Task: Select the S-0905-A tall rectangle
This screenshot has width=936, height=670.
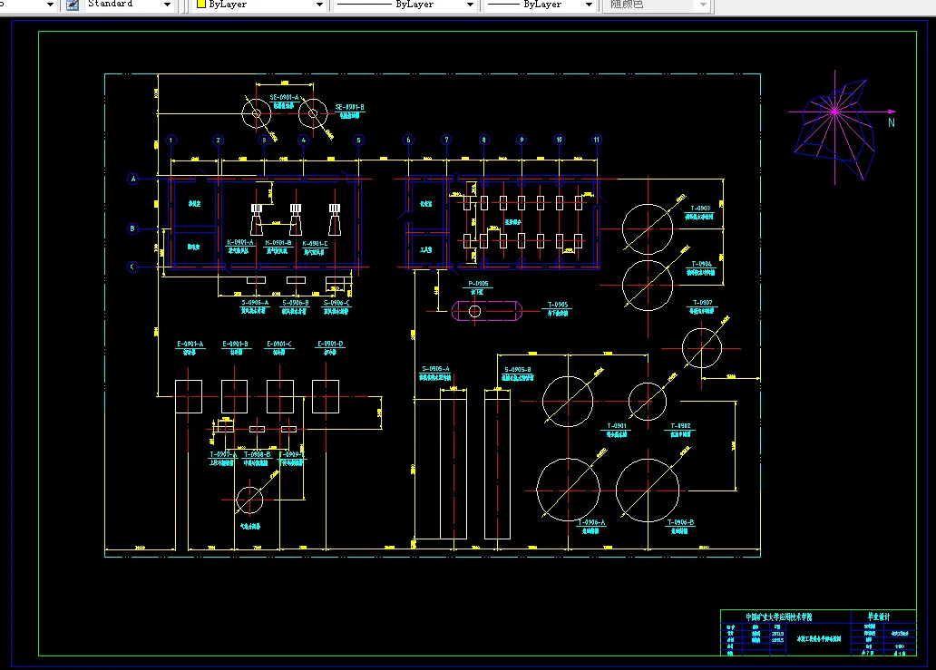Action: click(453, 465)
